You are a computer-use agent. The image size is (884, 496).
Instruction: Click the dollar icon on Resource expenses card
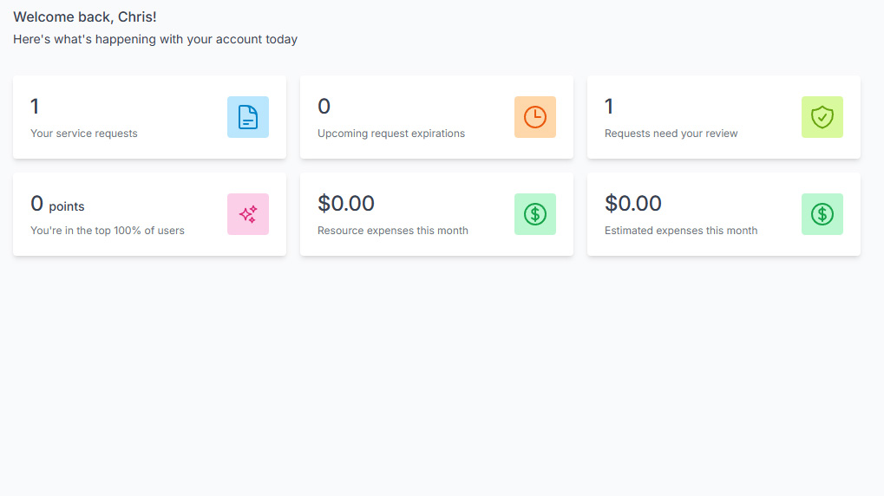[x=535, y=214]
